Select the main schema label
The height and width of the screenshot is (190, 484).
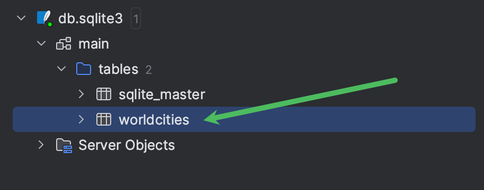(94, 44)
